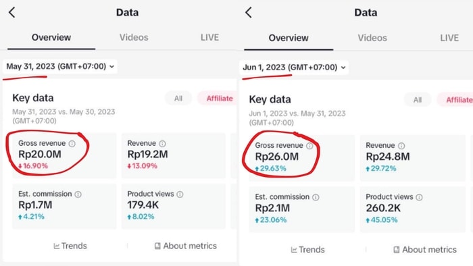Open info icon beside Rp2.1M Est. commission
The height and width of the screenshot is (266, 473).
[316, 197]
